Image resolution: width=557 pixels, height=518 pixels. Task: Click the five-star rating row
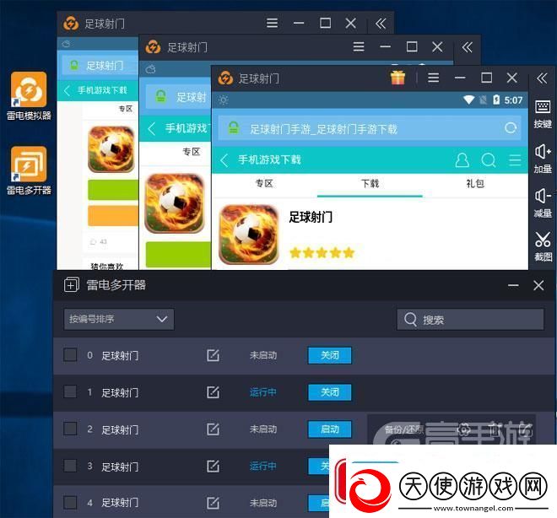click(x=322, y=253)
